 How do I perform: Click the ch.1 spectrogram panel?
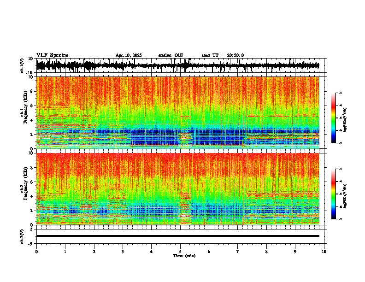177,112
